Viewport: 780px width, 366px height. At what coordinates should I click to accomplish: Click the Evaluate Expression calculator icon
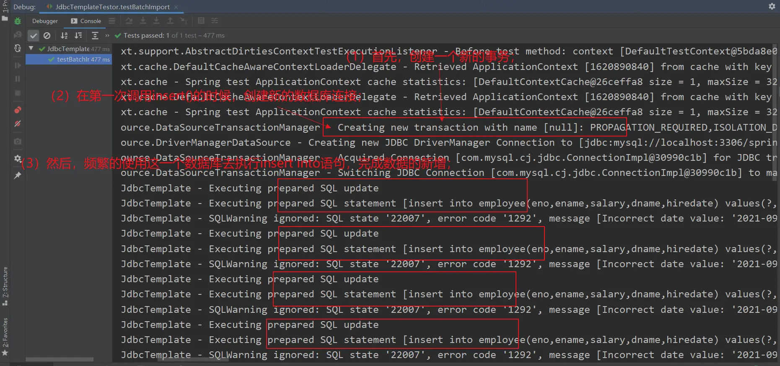pos(201,21)
